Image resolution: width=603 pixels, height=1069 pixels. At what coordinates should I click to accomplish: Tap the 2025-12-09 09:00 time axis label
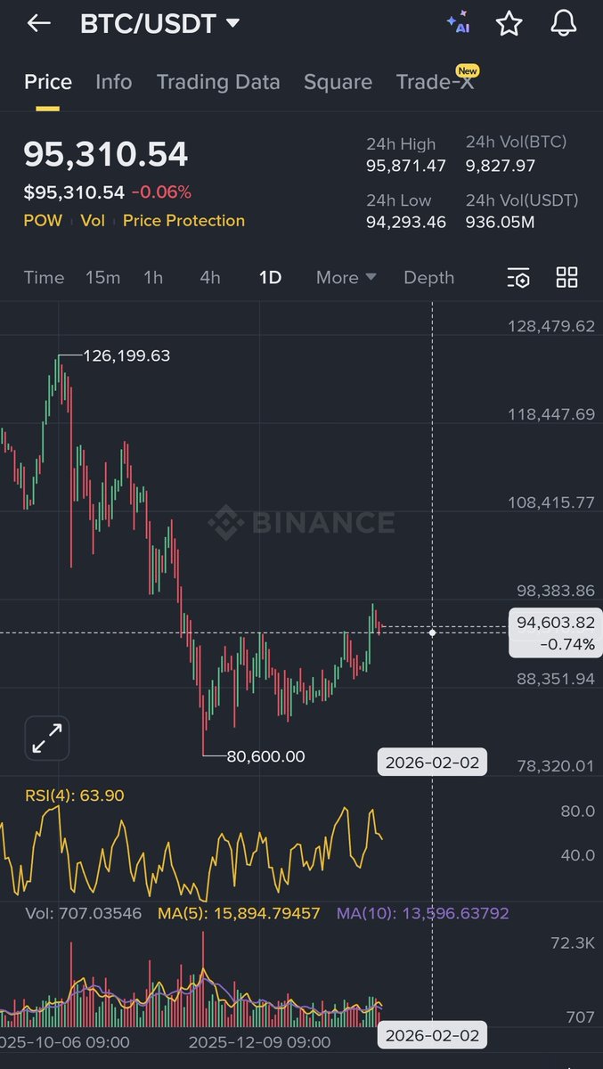pos(259,1042)
